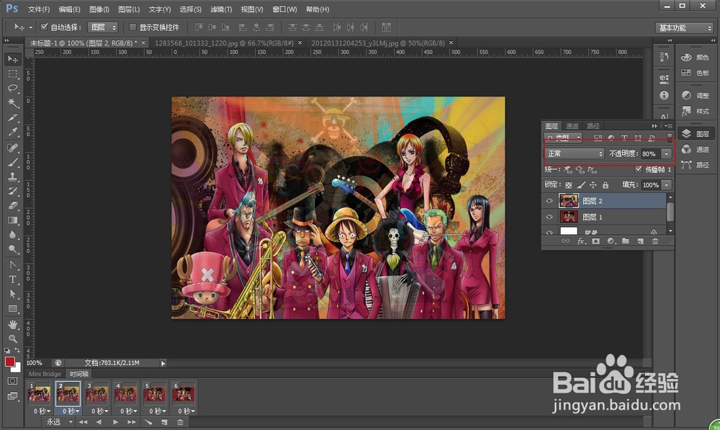720x430 pixels.
Task: Tween animation frames icon
Action: tap(148, 422)
